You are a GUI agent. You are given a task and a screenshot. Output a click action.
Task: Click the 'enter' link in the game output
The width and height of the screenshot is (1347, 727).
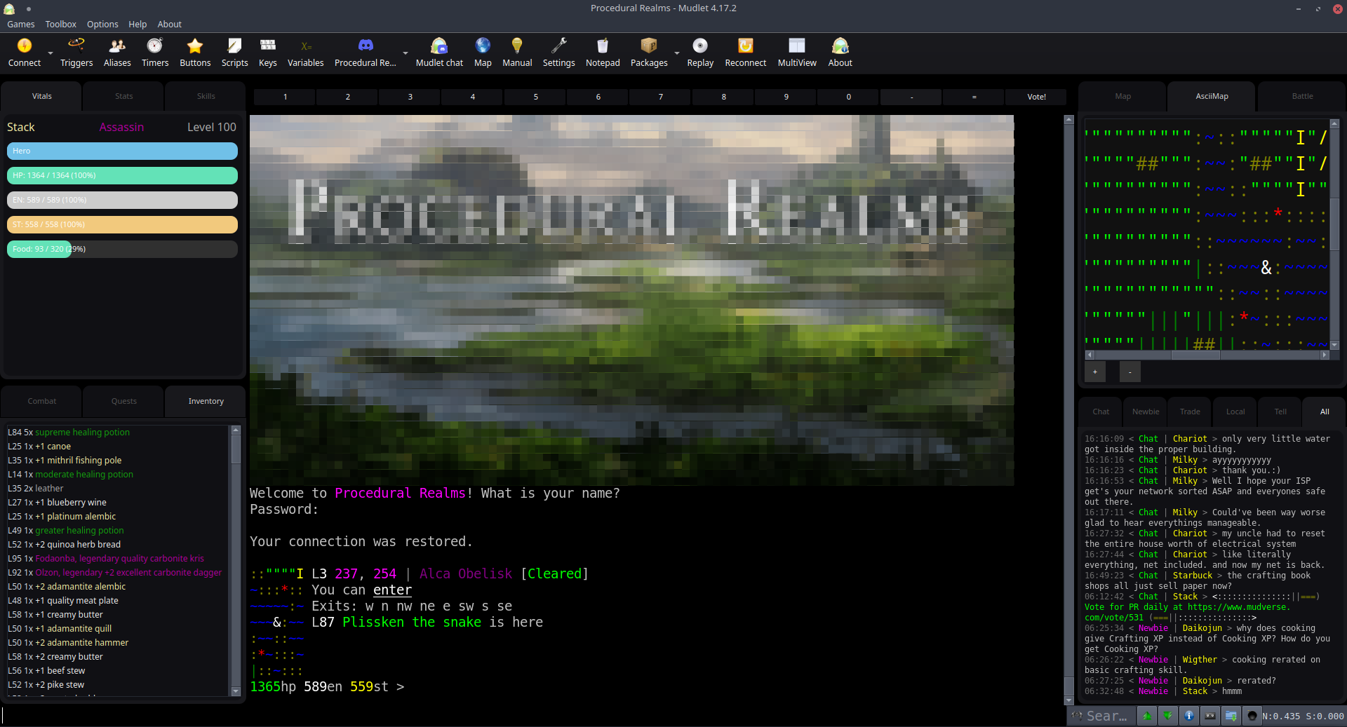(x=392, y=590)
